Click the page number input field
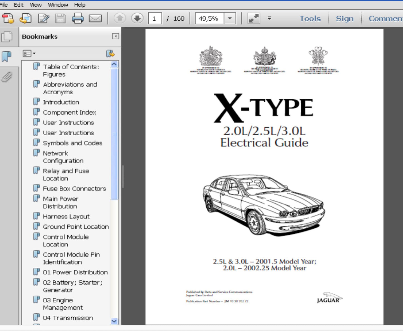Screen dimensions: 403x331 click(155, 18)
